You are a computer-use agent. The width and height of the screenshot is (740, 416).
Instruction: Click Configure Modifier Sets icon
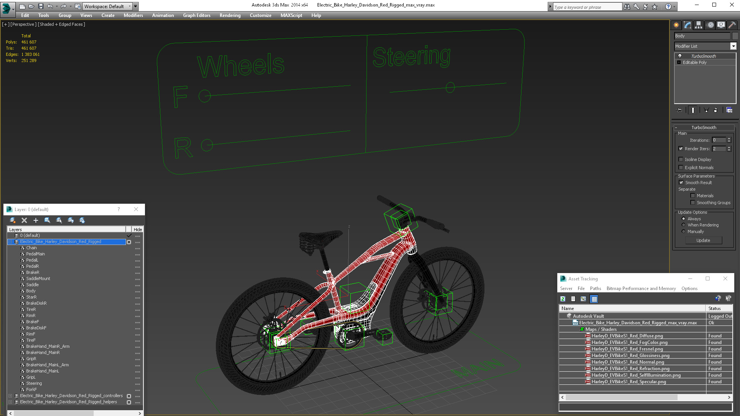[729, 110]
